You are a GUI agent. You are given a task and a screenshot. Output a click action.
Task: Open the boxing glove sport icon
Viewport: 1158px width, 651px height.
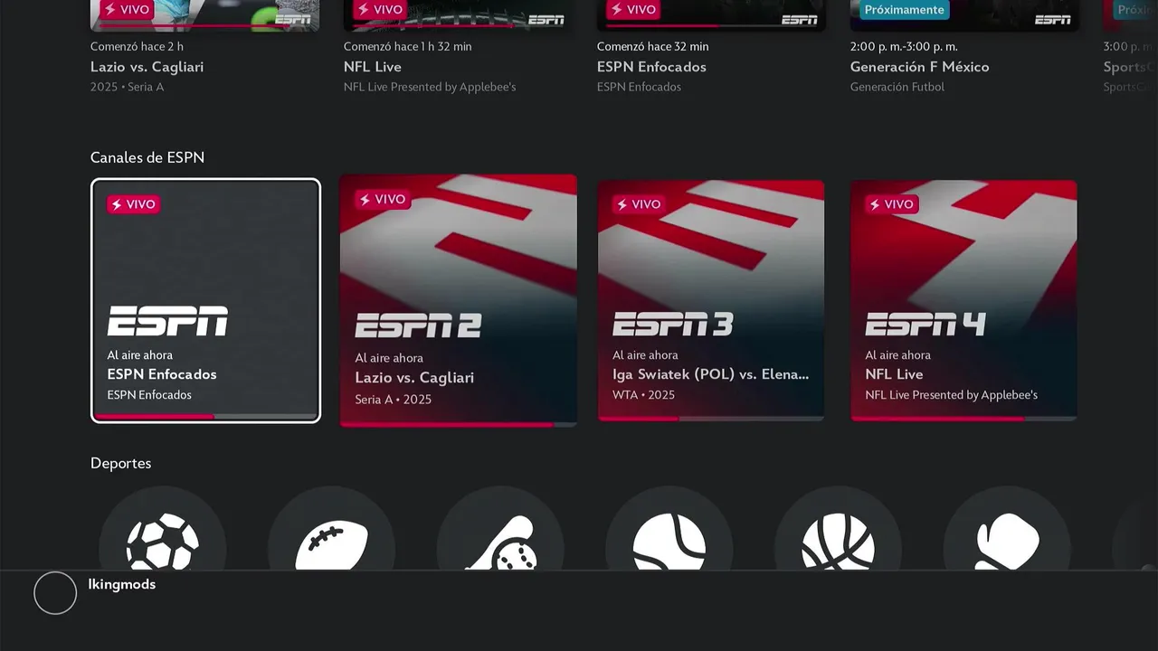[1007, 530]
